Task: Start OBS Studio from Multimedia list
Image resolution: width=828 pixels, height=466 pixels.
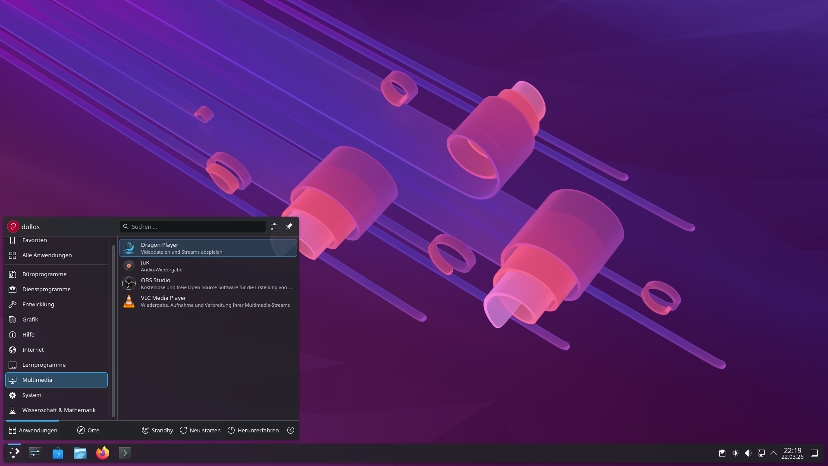Action: tap(208, 283)
